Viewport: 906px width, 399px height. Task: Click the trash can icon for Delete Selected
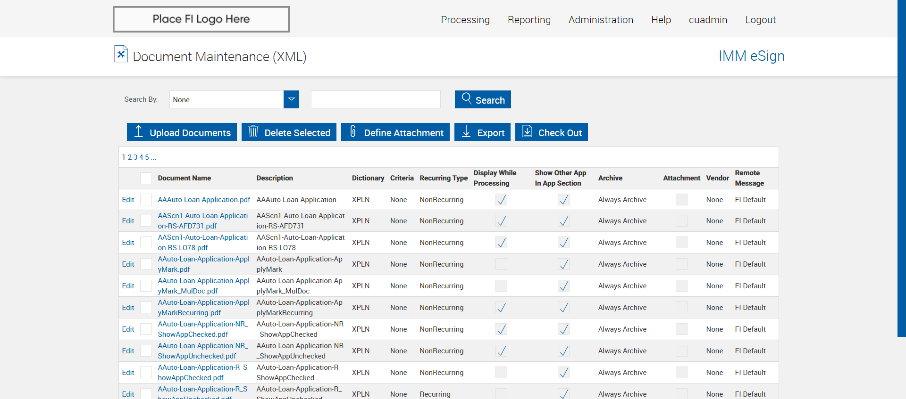253,131
